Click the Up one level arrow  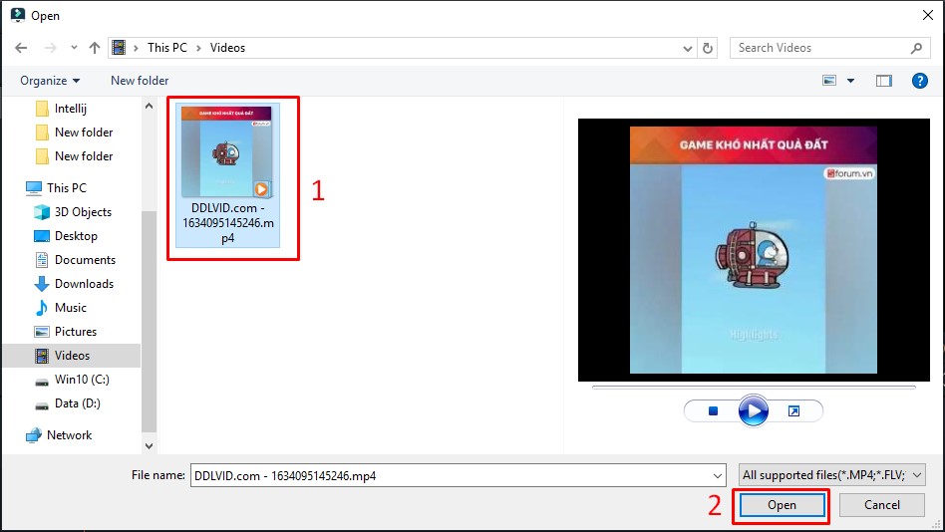tap(95, 48)
